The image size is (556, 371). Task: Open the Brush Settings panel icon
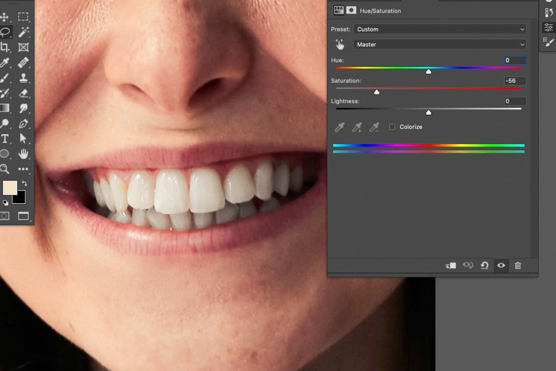(x=549, y=42)
